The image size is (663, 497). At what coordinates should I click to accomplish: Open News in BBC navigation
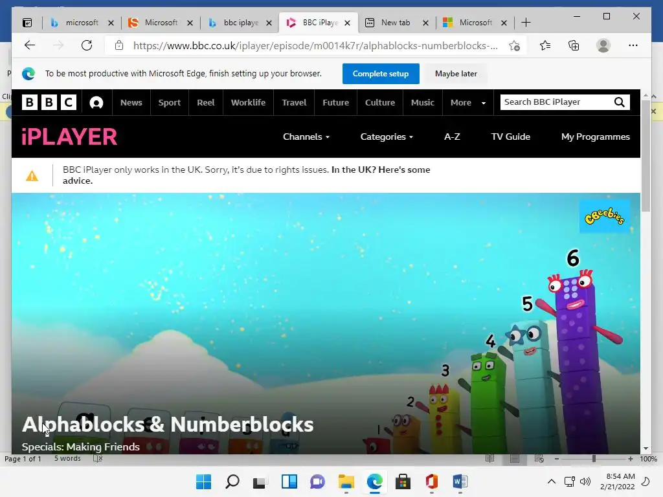[x=131, y=103]
